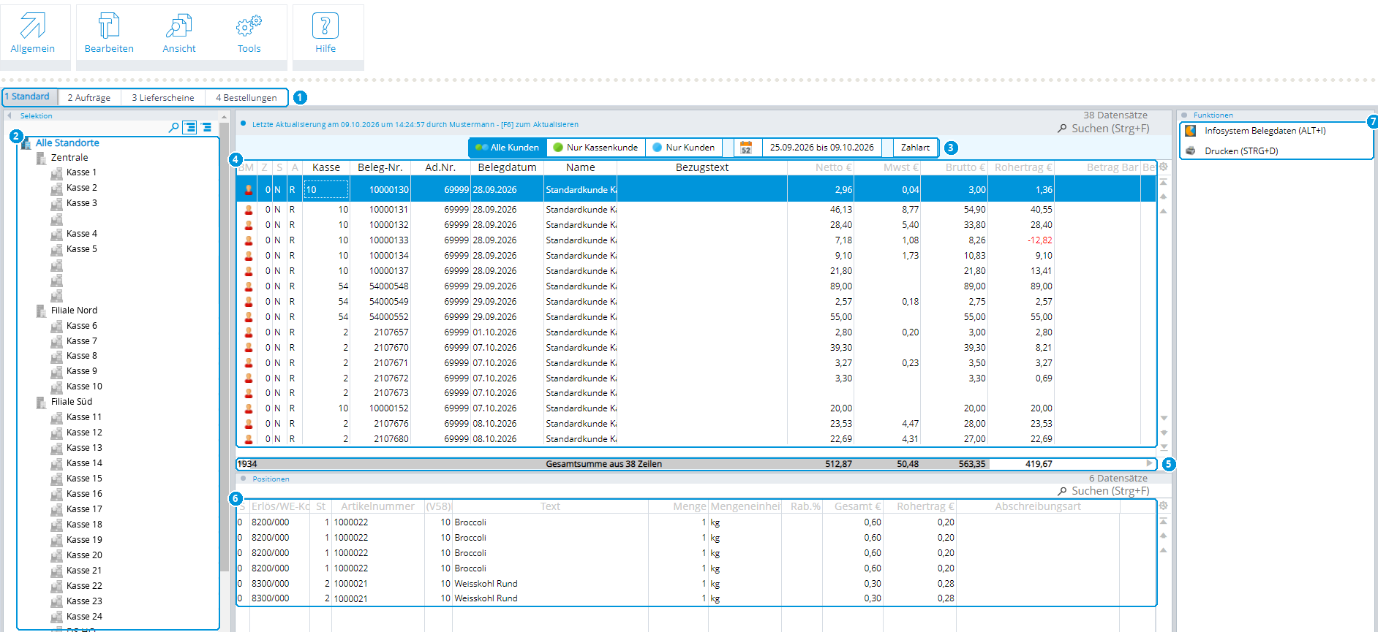Sort by Beleg-Nr. column header
Viewport: 1378px width, 632px height.
(x=380, y=167)
